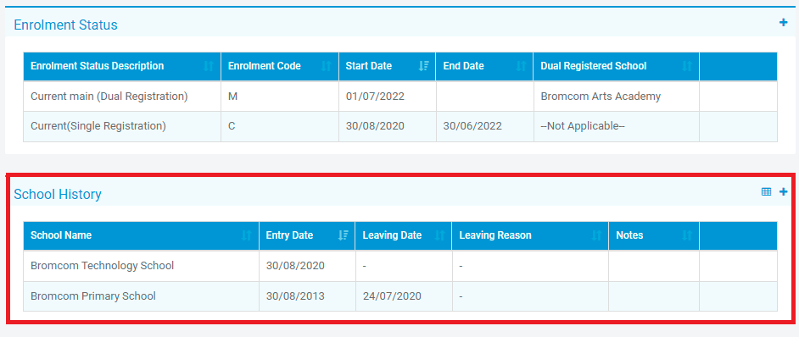Sort by Enrolment Code arrows icon
Image resolution: width=799 pixels, height=337 pixels.
pyautogui.click(x=326, y=66)
